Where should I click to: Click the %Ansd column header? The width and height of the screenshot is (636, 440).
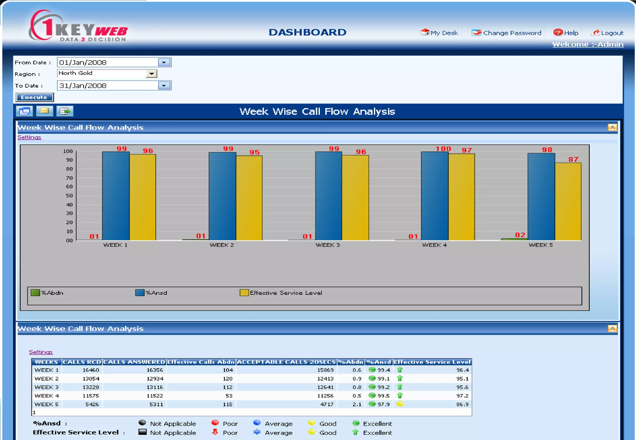click(x=379, y=362)
